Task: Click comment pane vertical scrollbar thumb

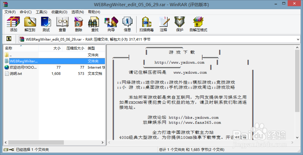Action: click(x=297, y=81)
